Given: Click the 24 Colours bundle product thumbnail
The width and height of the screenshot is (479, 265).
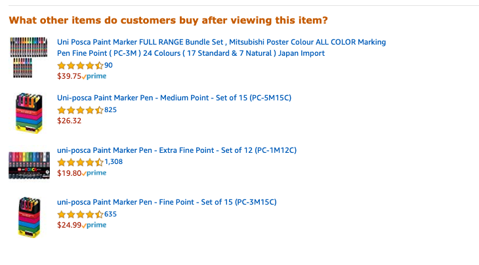Looking at the screenshot, I should [x=29, y=58].
